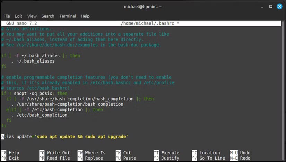Minimize the terminal window
This screenshot has width=286, height=162.
coord(262,6)
